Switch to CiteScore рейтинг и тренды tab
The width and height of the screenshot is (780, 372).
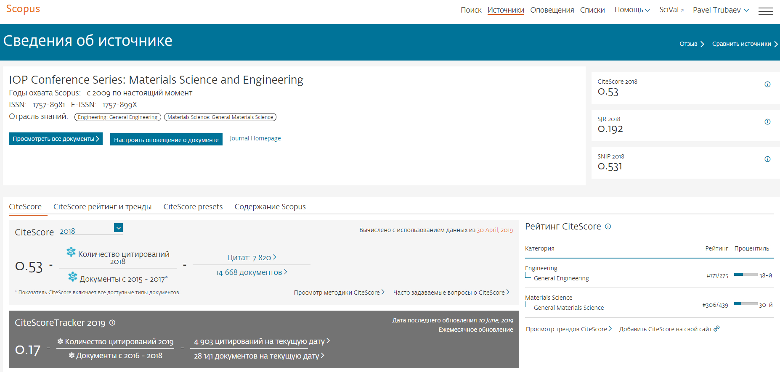[102, 207]
